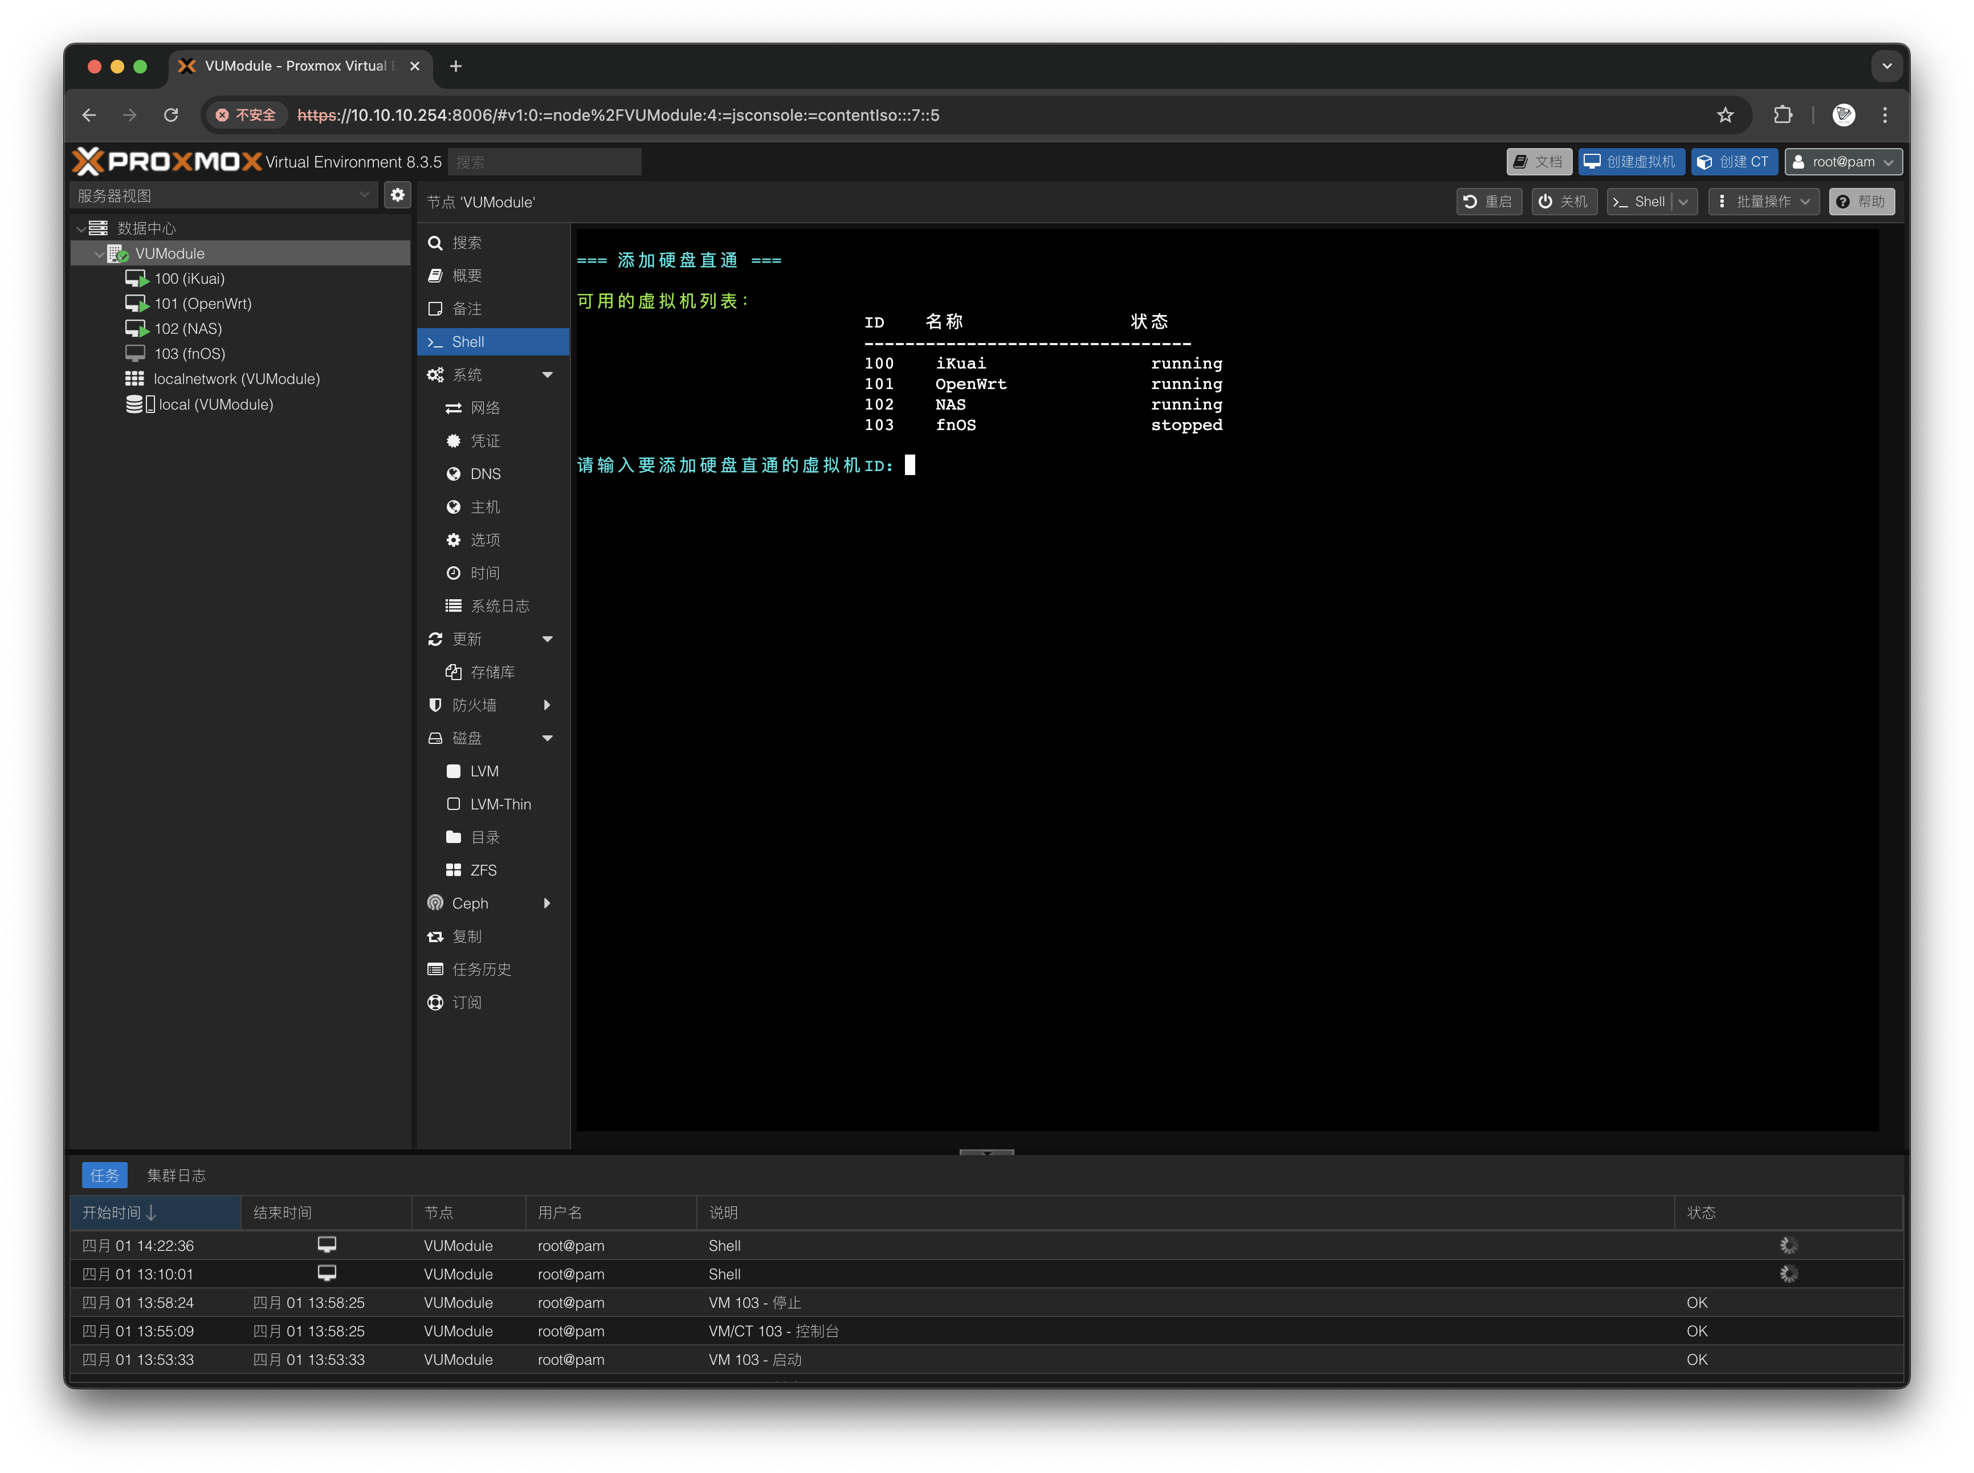
Task: Switch to the Cluster Log (集群日志) tab
Action: pos(176,1175)
